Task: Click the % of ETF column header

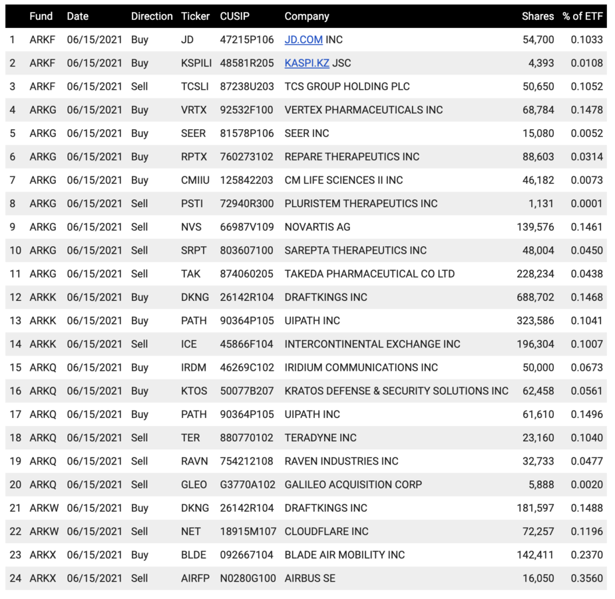Action: click(582, 16)
